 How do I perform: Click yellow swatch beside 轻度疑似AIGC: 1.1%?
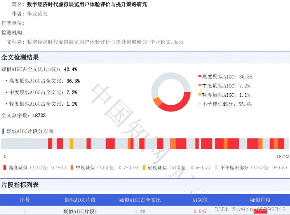click(x=199, y=94)
